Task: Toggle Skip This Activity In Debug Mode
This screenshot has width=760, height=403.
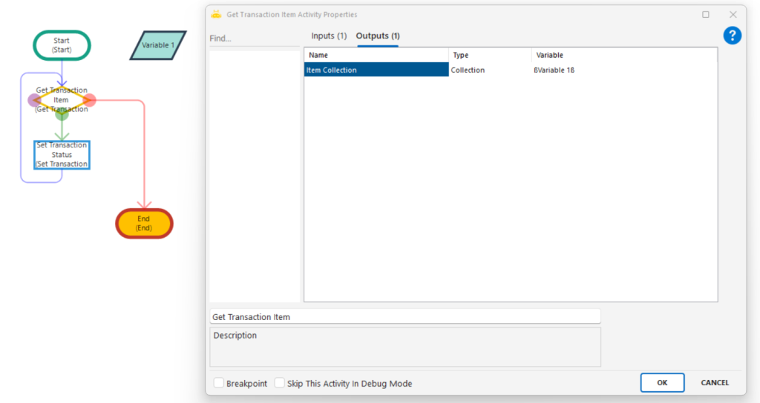Action: pyautogui.click(x=280, y=383)
